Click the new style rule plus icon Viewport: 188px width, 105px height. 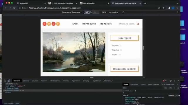(x=174, y=88)
